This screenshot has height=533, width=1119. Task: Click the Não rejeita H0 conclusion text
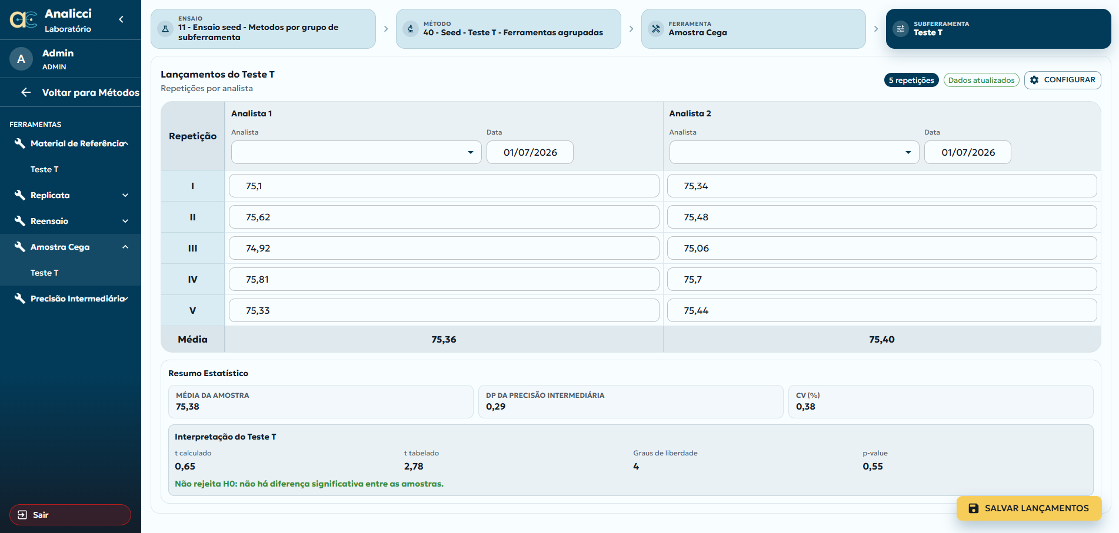click(x=309, y=484)
